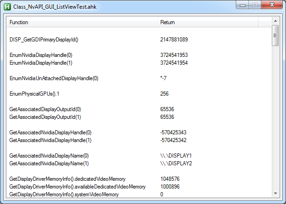Click the return value *-7
Image resolution: width=286 pixels, height=204 pixels.
(x=163, y=78)
